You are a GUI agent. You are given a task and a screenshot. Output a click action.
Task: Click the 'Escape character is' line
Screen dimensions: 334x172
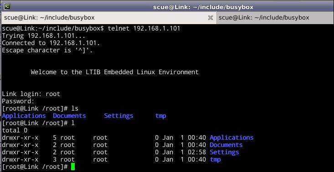pyautogui.click(x=47, y=51)
